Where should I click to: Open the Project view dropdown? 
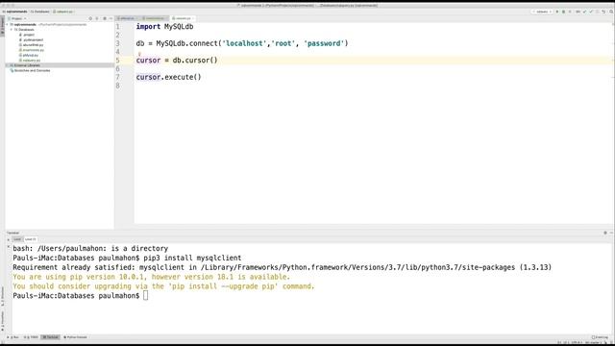[17, 18]
